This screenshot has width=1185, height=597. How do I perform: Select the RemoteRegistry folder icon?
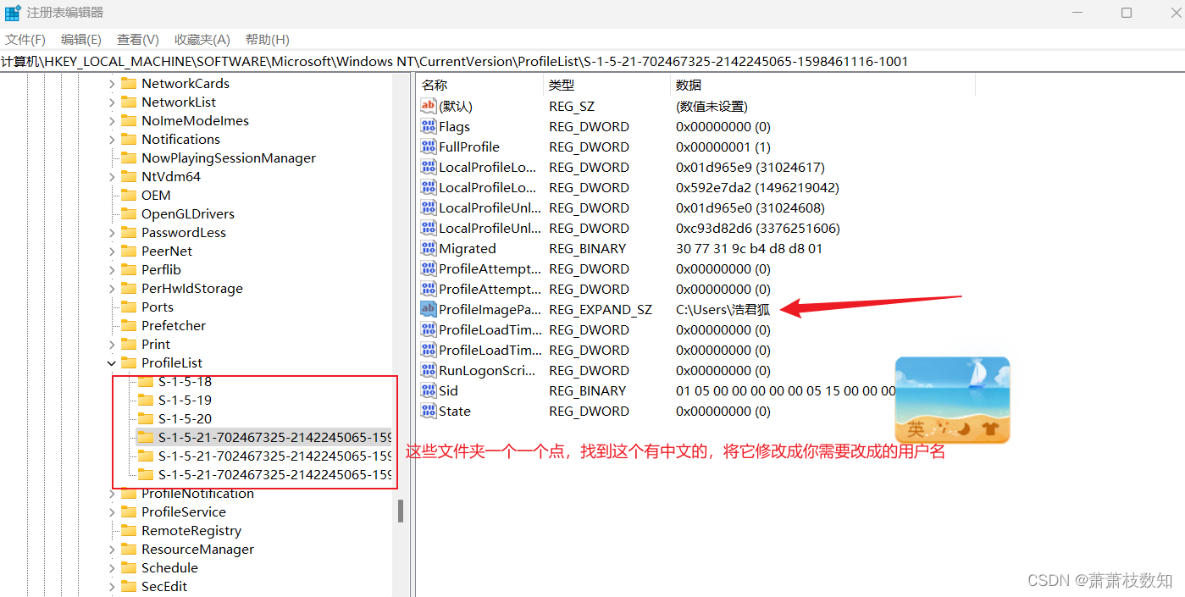click(129, 530)
